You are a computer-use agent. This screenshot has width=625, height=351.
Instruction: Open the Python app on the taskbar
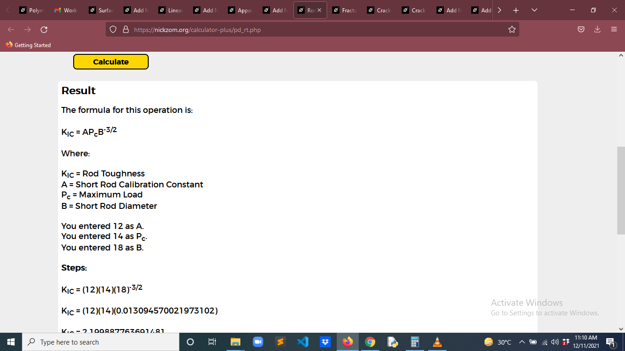pos(393,342)
